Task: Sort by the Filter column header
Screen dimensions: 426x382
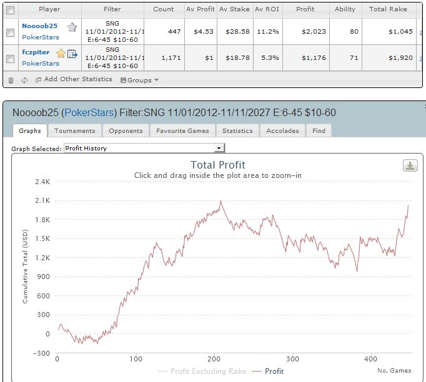Action: click(x=112, y=9)
